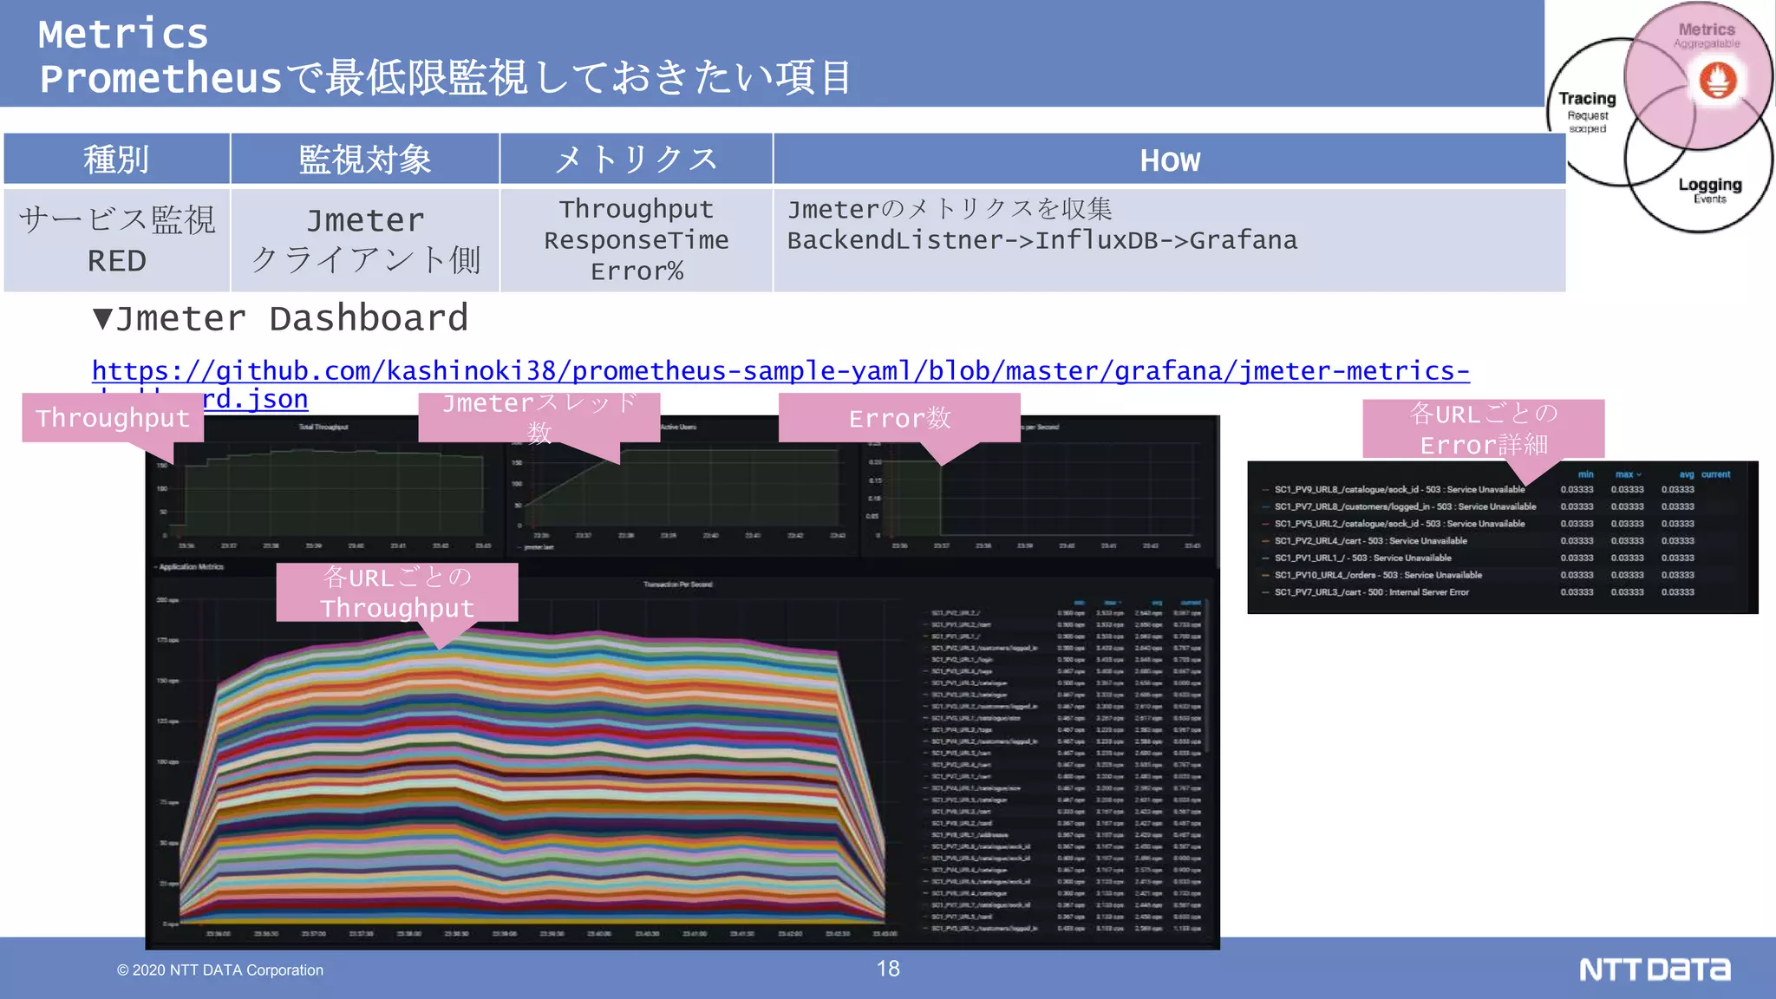
Task: Select the Metrics Aggregatable label in diagram
Action: click(1707, 36)
